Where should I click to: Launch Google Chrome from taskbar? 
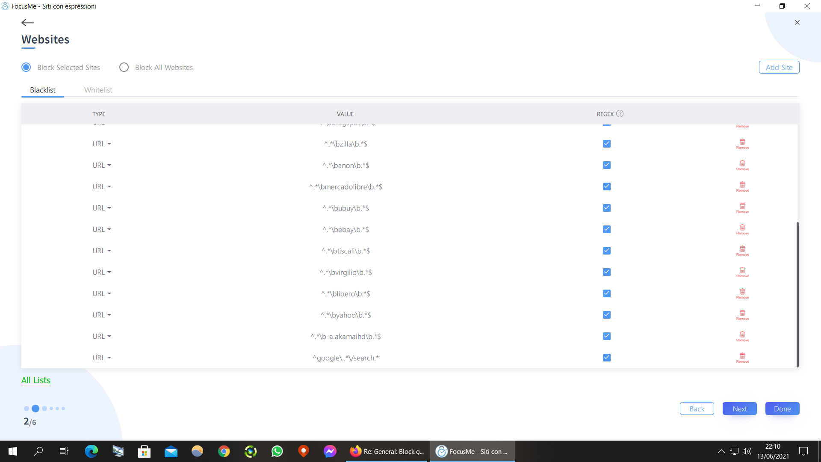224,451
